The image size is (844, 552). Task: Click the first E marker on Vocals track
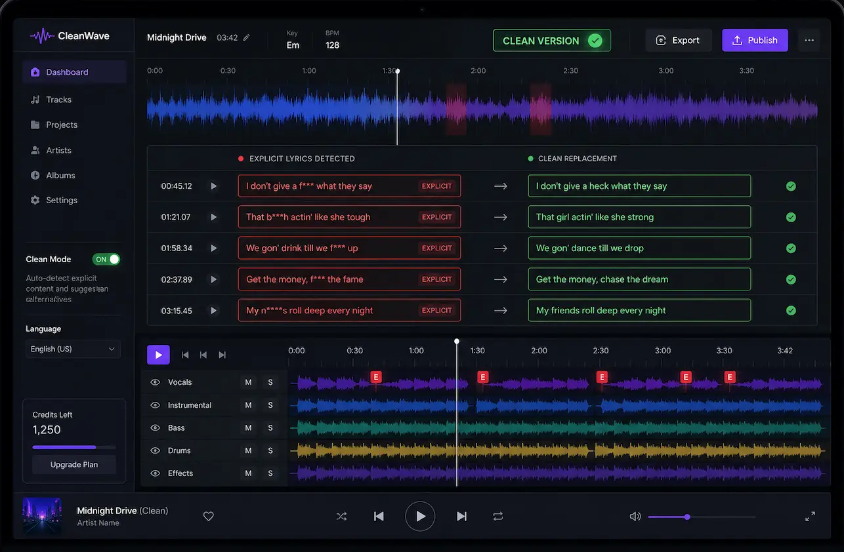pyautogui.click(x=376, y=377)
